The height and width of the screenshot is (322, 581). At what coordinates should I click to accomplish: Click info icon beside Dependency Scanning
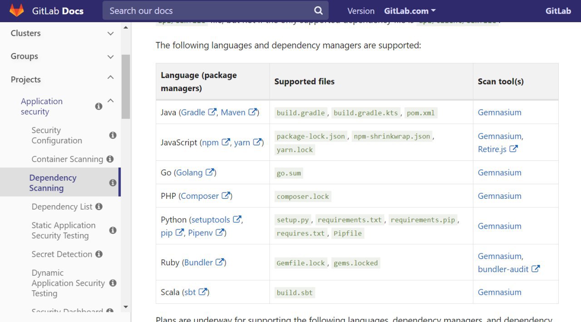[113, 183]
